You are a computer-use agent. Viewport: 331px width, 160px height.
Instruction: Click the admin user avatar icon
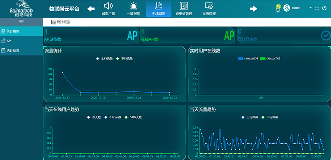click(286, 8)
